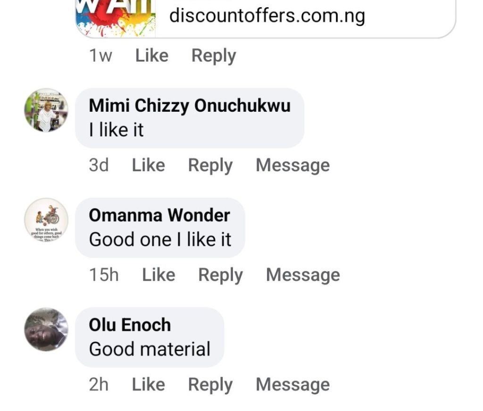Viewport: 483px width, 411px height.
Task: Reply to Mimi Chizzy Onuchukwu's comment
Action: coord(210,165)
